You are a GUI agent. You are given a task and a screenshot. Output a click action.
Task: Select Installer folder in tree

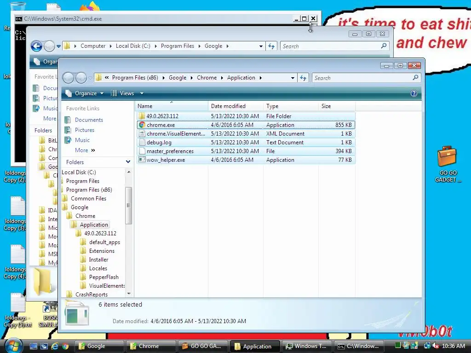(98, 260)
